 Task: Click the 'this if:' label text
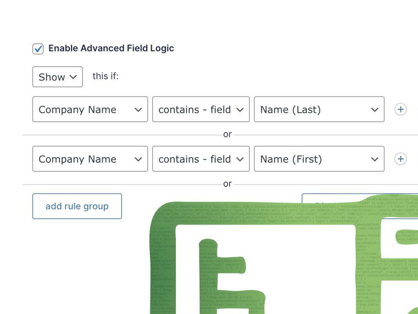tap(105, 76)
